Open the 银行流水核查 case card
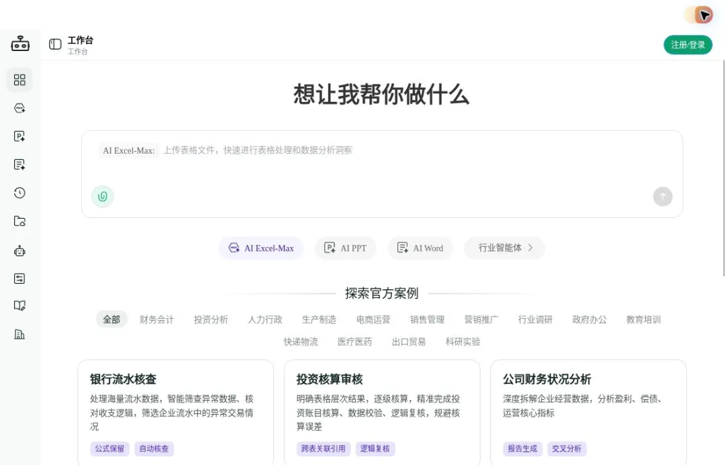Image resolution: width=725 pixels, height=465 pixels. tap(176, 412)
